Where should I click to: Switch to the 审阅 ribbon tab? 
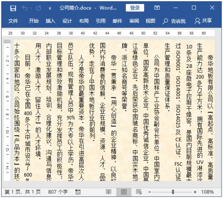[x=134, y=21]
